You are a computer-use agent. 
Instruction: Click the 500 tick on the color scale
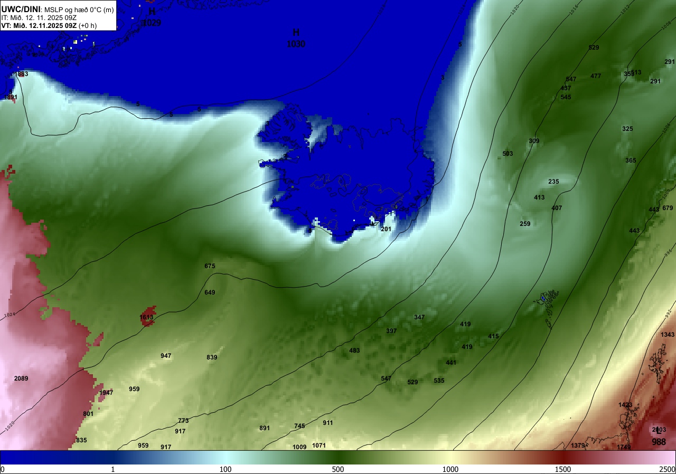338,469
